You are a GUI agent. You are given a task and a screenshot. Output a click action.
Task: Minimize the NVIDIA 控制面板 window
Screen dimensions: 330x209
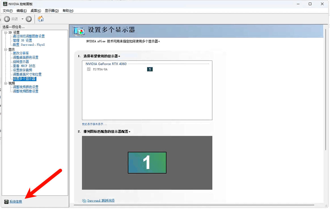[x=298, y=4]
